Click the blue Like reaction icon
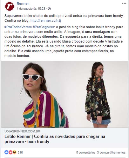 coord(6,152)
